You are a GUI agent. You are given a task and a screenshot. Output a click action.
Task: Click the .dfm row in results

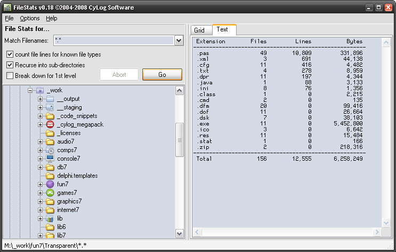point(280,106)
